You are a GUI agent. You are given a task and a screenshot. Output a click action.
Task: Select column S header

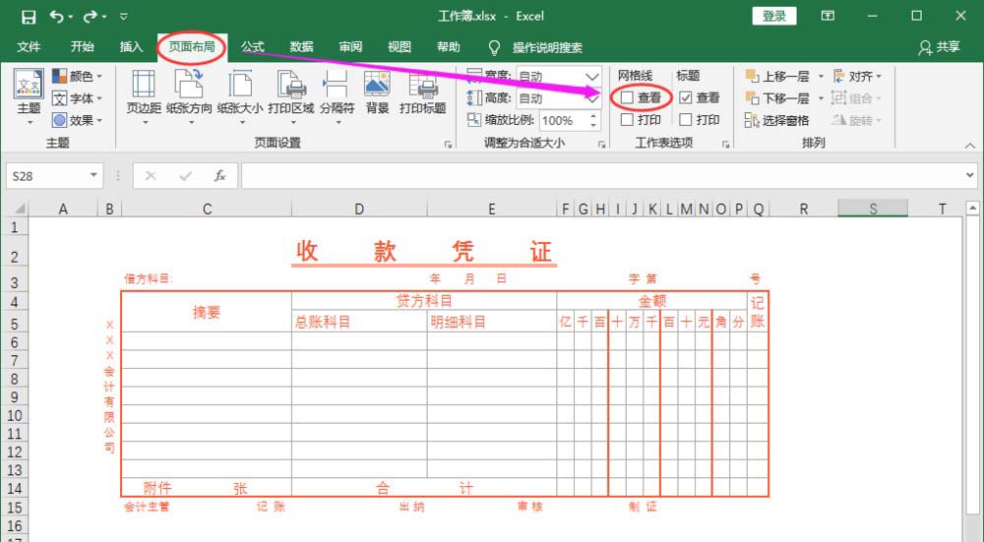point(873,209)
